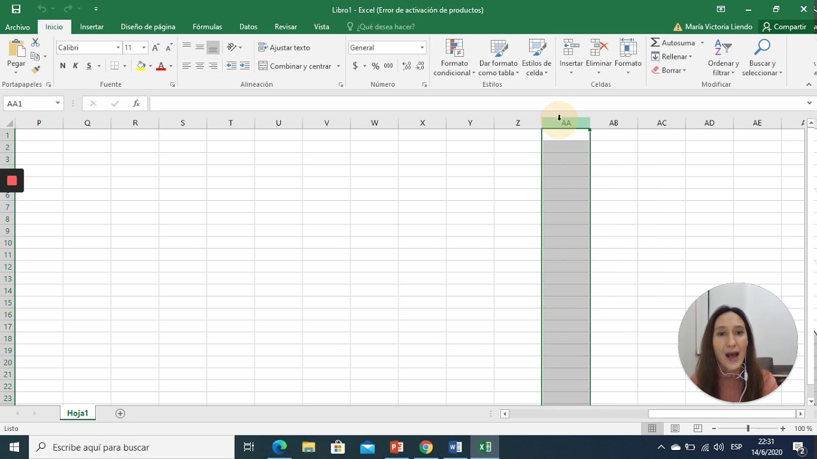Increase font size with larger A icon
Screen dimensions: 817x459
pos(156,48)
